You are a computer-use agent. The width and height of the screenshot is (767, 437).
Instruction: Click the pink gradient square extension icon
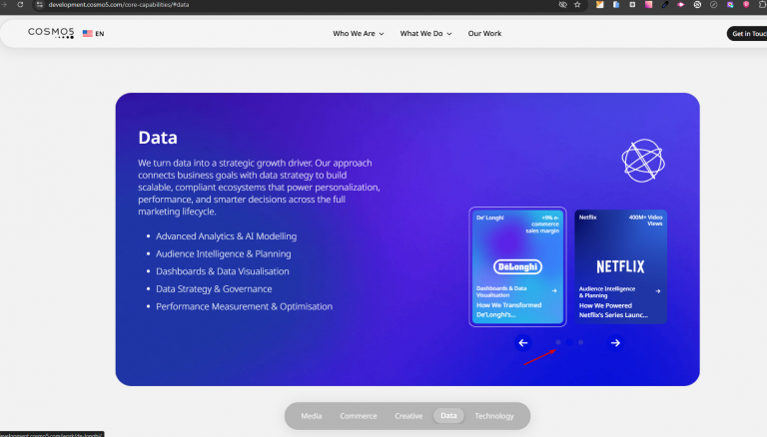(x=648, y=4)
